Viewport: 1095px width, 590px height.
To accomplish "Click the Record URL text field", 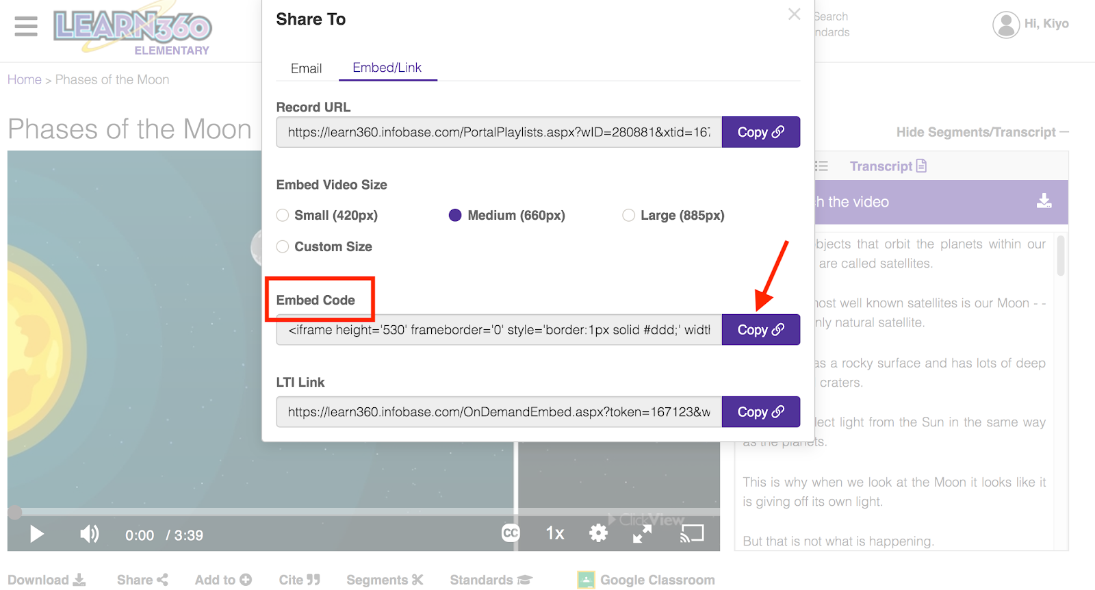I will [499, 132].
